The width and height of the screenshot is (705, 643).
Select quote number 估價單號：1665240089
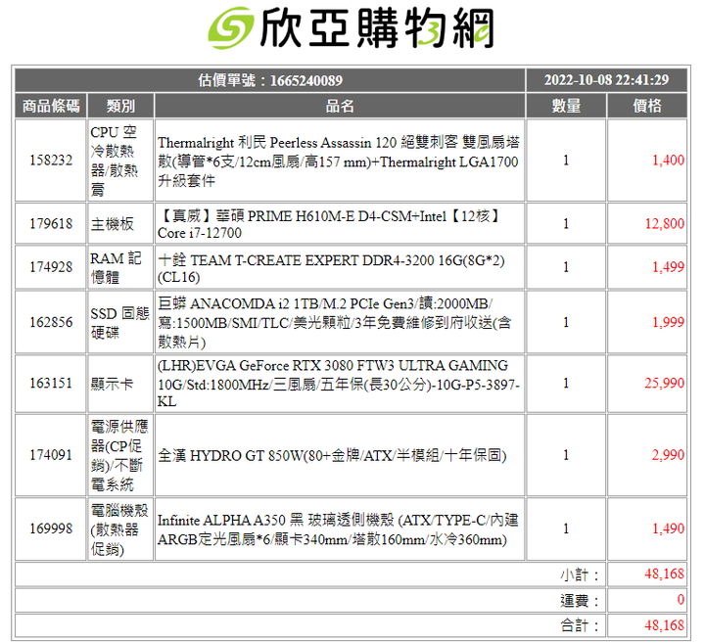click(270, 80)
